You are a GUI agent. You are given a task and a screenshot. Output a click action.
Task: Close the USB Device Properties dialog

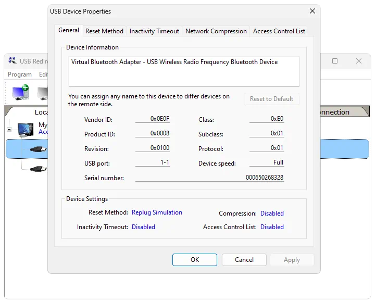tap(312, 11)
